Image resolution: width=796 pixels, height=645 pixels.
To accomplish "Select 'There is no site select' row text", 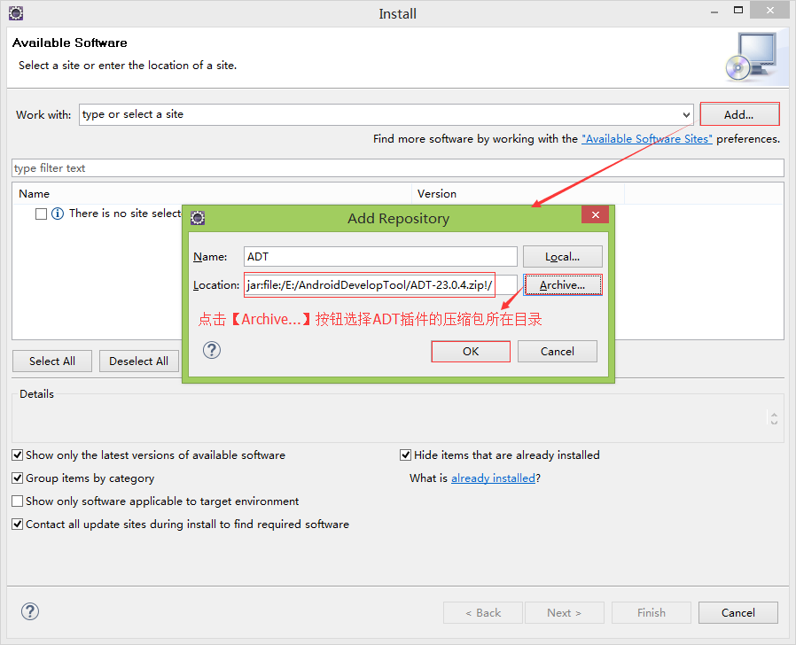I will [125, 214].
